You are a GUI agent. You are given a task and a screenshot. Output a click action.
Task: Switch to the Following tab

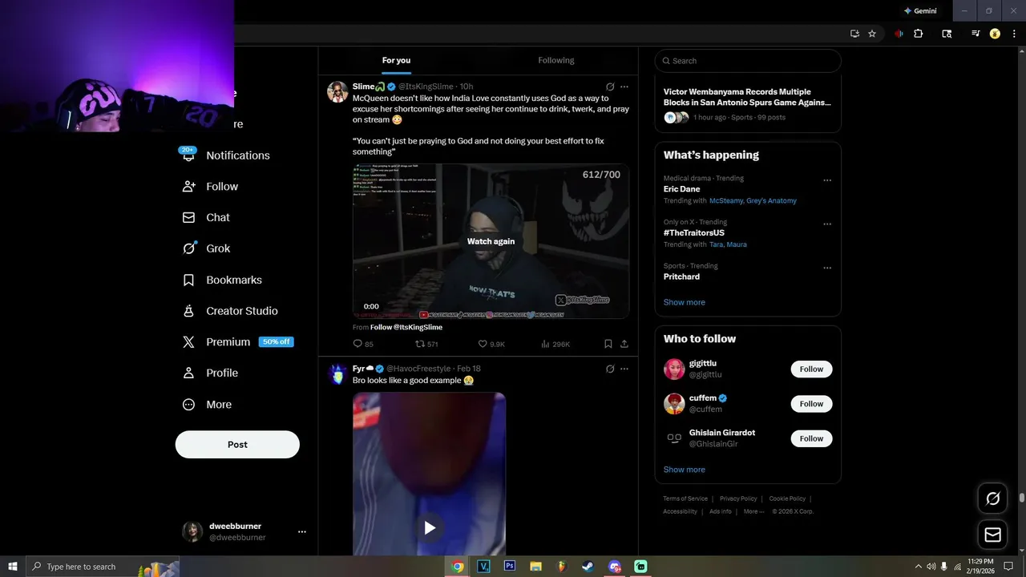coord(555,60)
